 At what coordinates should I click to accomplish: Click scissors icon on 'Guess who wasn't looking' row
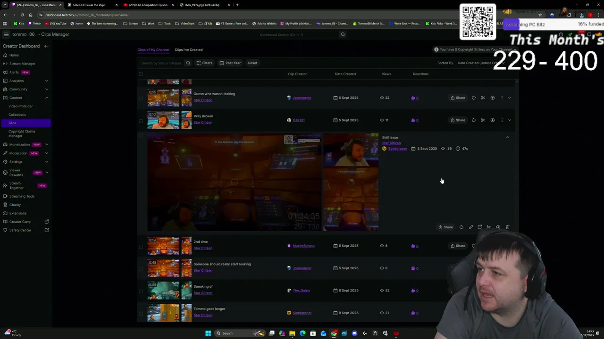point(483,98)
